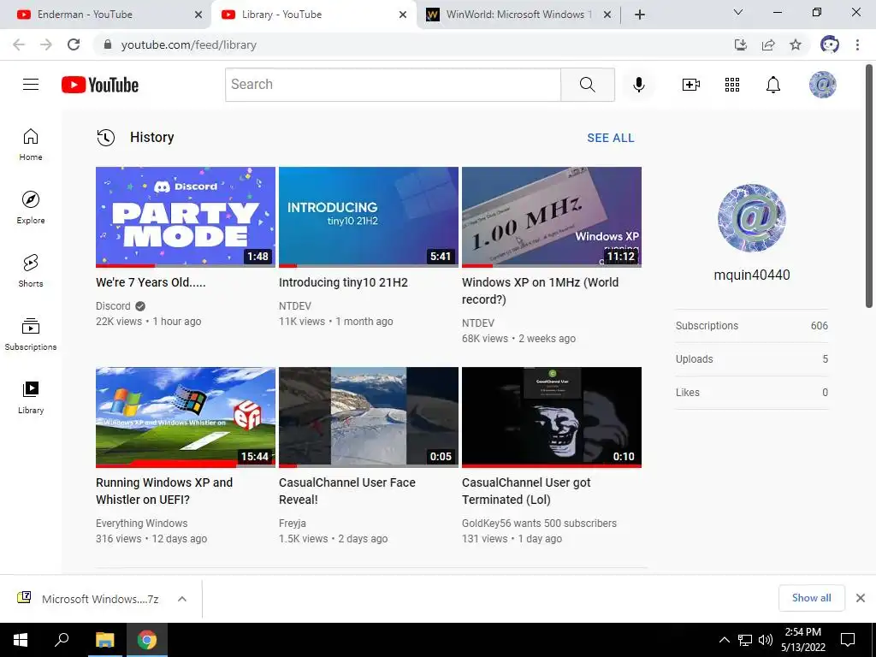Bookmark this page with the star icon
The width and height of the screenshot is (876, 657).
coord(796,44)
